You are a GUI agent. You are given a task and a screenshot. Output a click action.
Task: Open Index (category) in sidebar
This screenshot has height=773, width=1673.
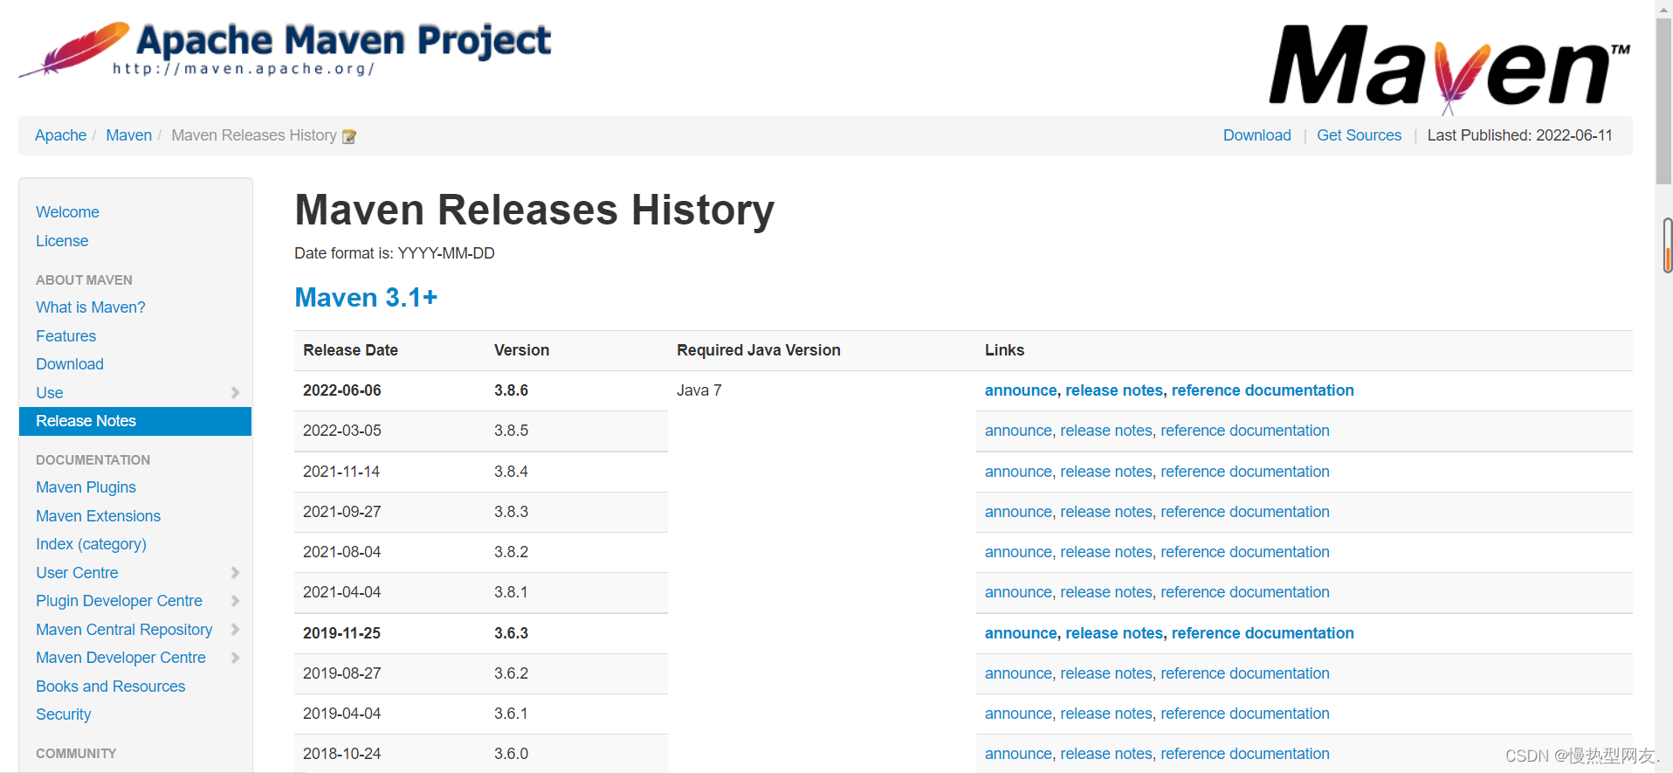pyautogui.click(x=91, y=544)
